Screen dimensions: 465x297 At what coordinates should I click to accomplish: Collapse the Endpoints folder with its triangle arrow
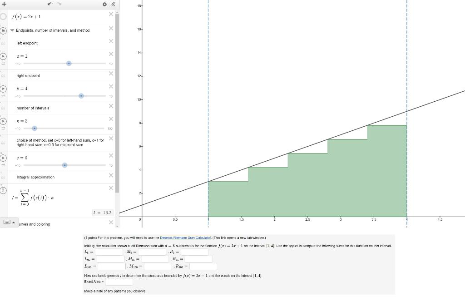tap(12, 30)
